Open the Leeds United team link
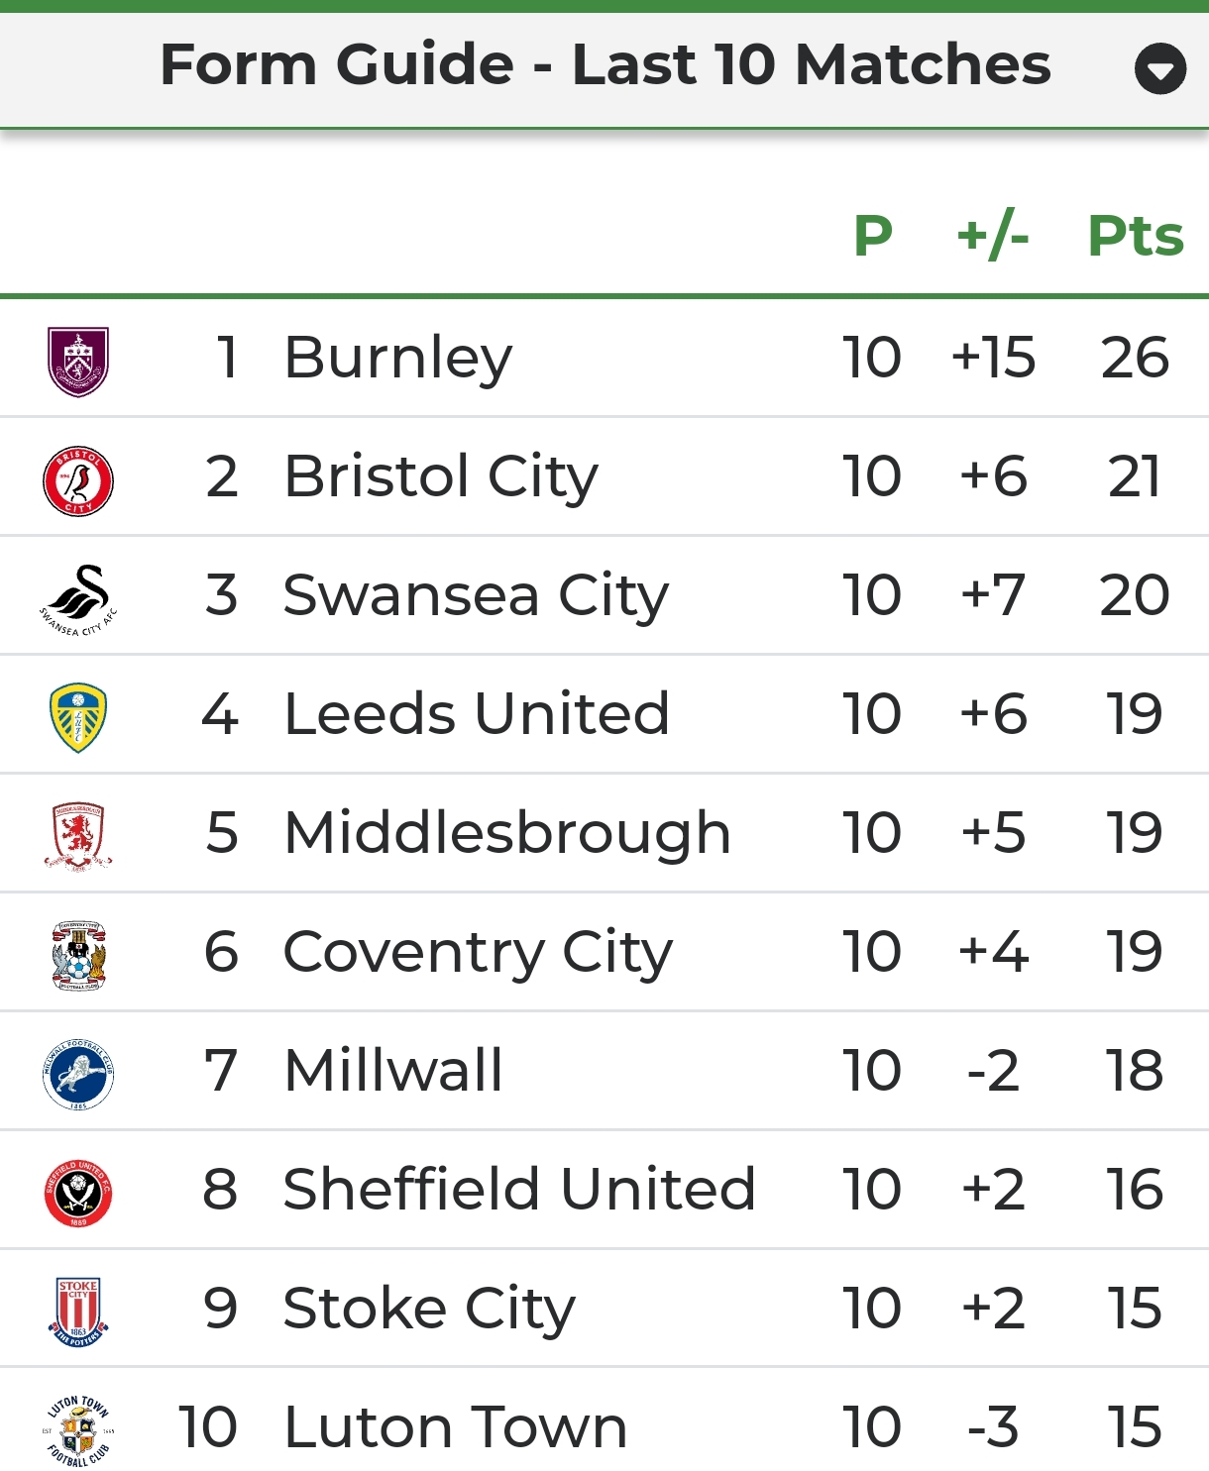This screenshot has height=1471, width=1209. [477, 714]
